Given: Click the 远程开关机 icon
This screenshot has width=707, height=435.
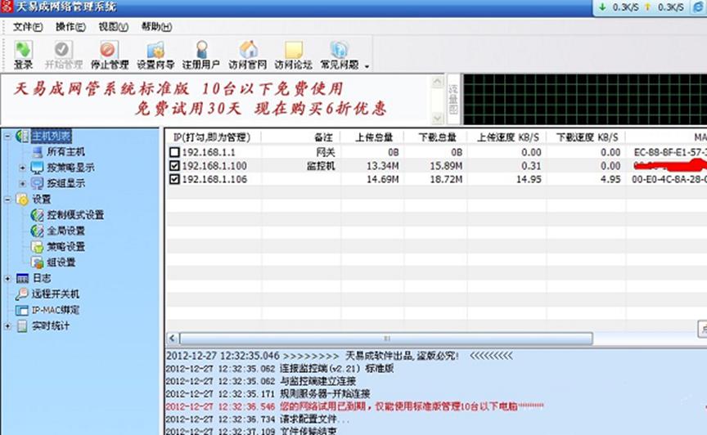Looking at the screenshot, I should 21,294.
